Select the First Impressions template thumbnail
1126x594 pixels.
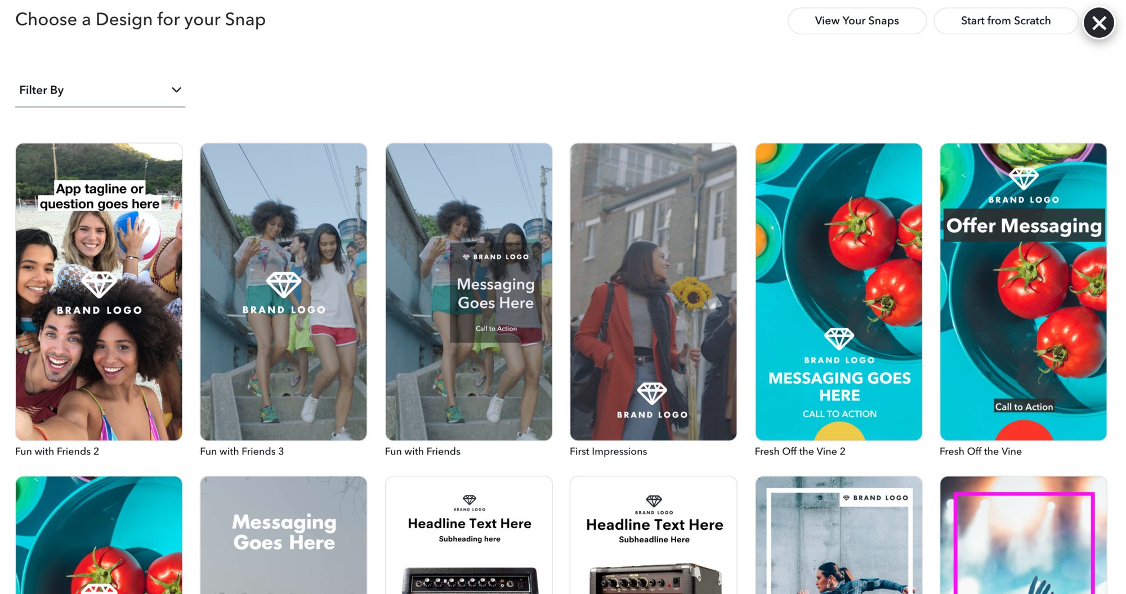pyautogui.click(x=653, y=292)
